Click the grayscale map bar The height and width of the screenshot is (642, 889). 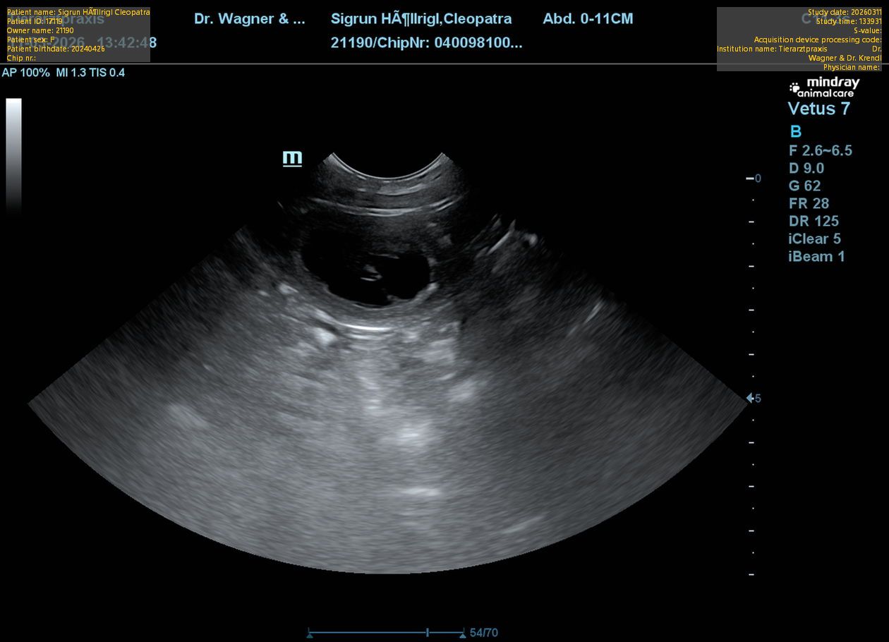tap(13, 155)
